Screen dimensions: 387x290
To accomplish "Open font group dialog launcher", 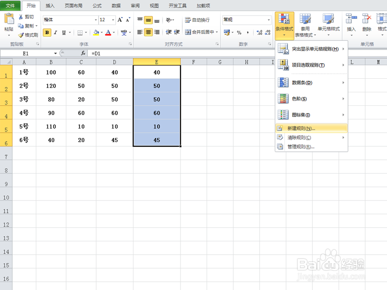I will [x=130, y=44].
